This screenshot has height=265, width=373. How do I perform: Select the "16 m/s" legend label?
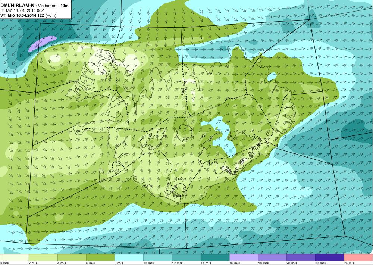pyautogui.click(x=235, y=263)
